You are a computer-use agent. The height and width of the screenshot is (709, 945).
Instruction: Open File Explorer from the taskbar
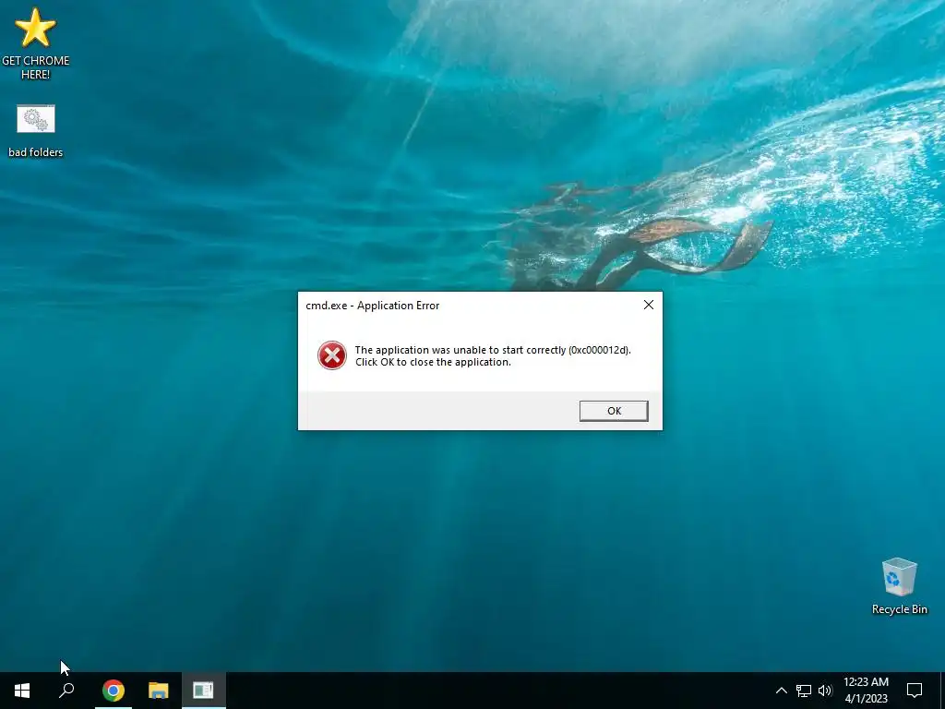tap(159, 691)
